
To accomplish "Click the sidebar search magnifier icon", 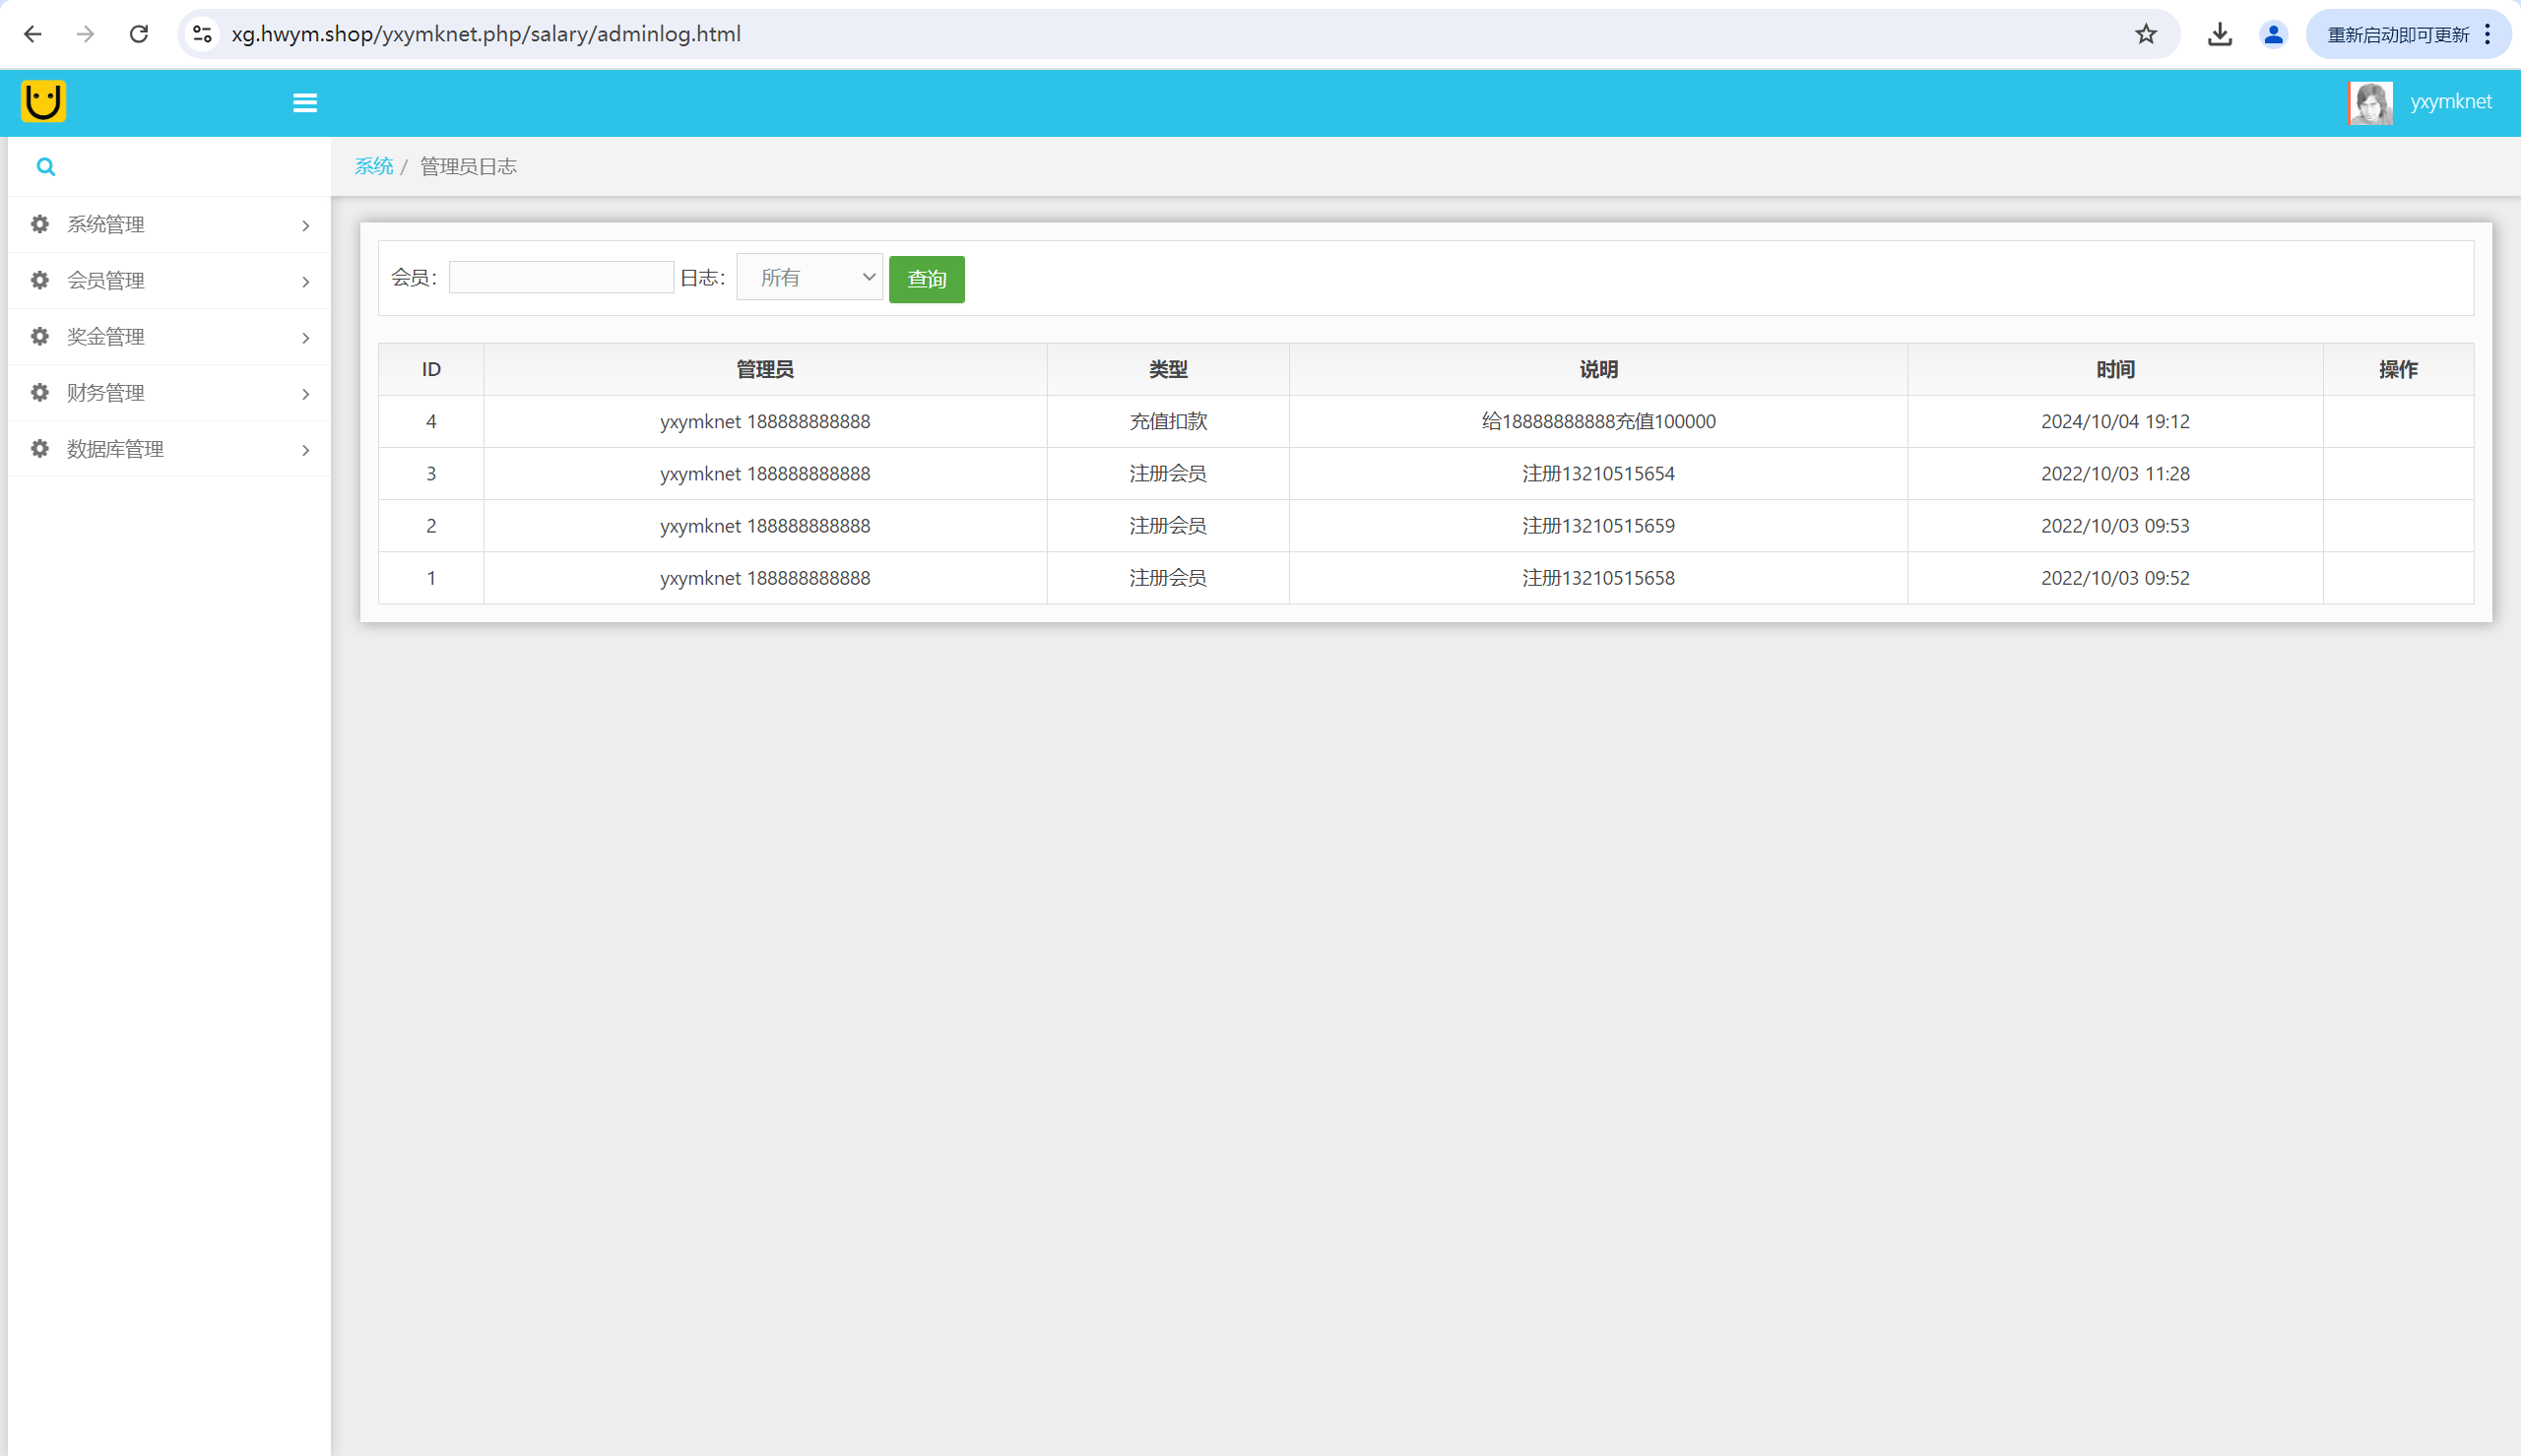I will pos(46,167).
